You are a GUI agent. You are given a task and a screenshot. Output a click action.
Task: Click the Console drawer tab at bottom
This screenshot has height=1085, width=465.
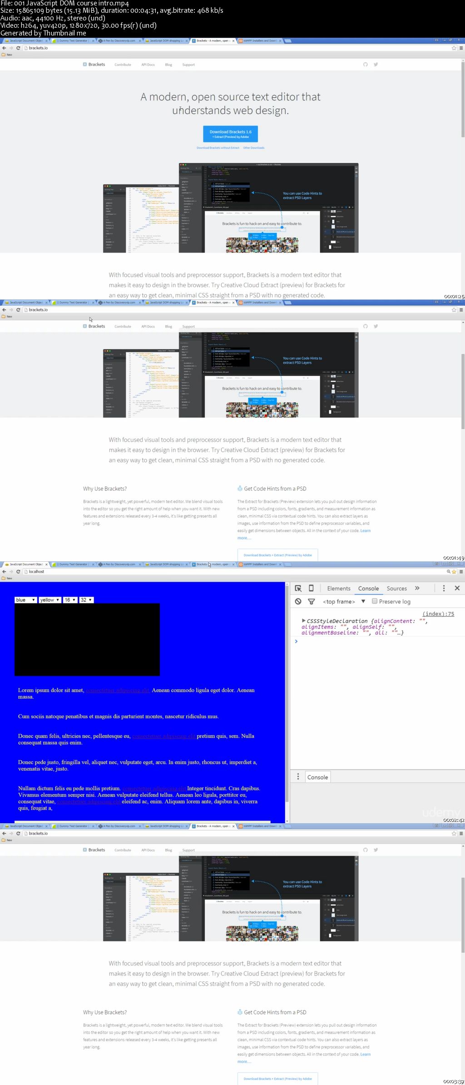[x=317, y=777]
